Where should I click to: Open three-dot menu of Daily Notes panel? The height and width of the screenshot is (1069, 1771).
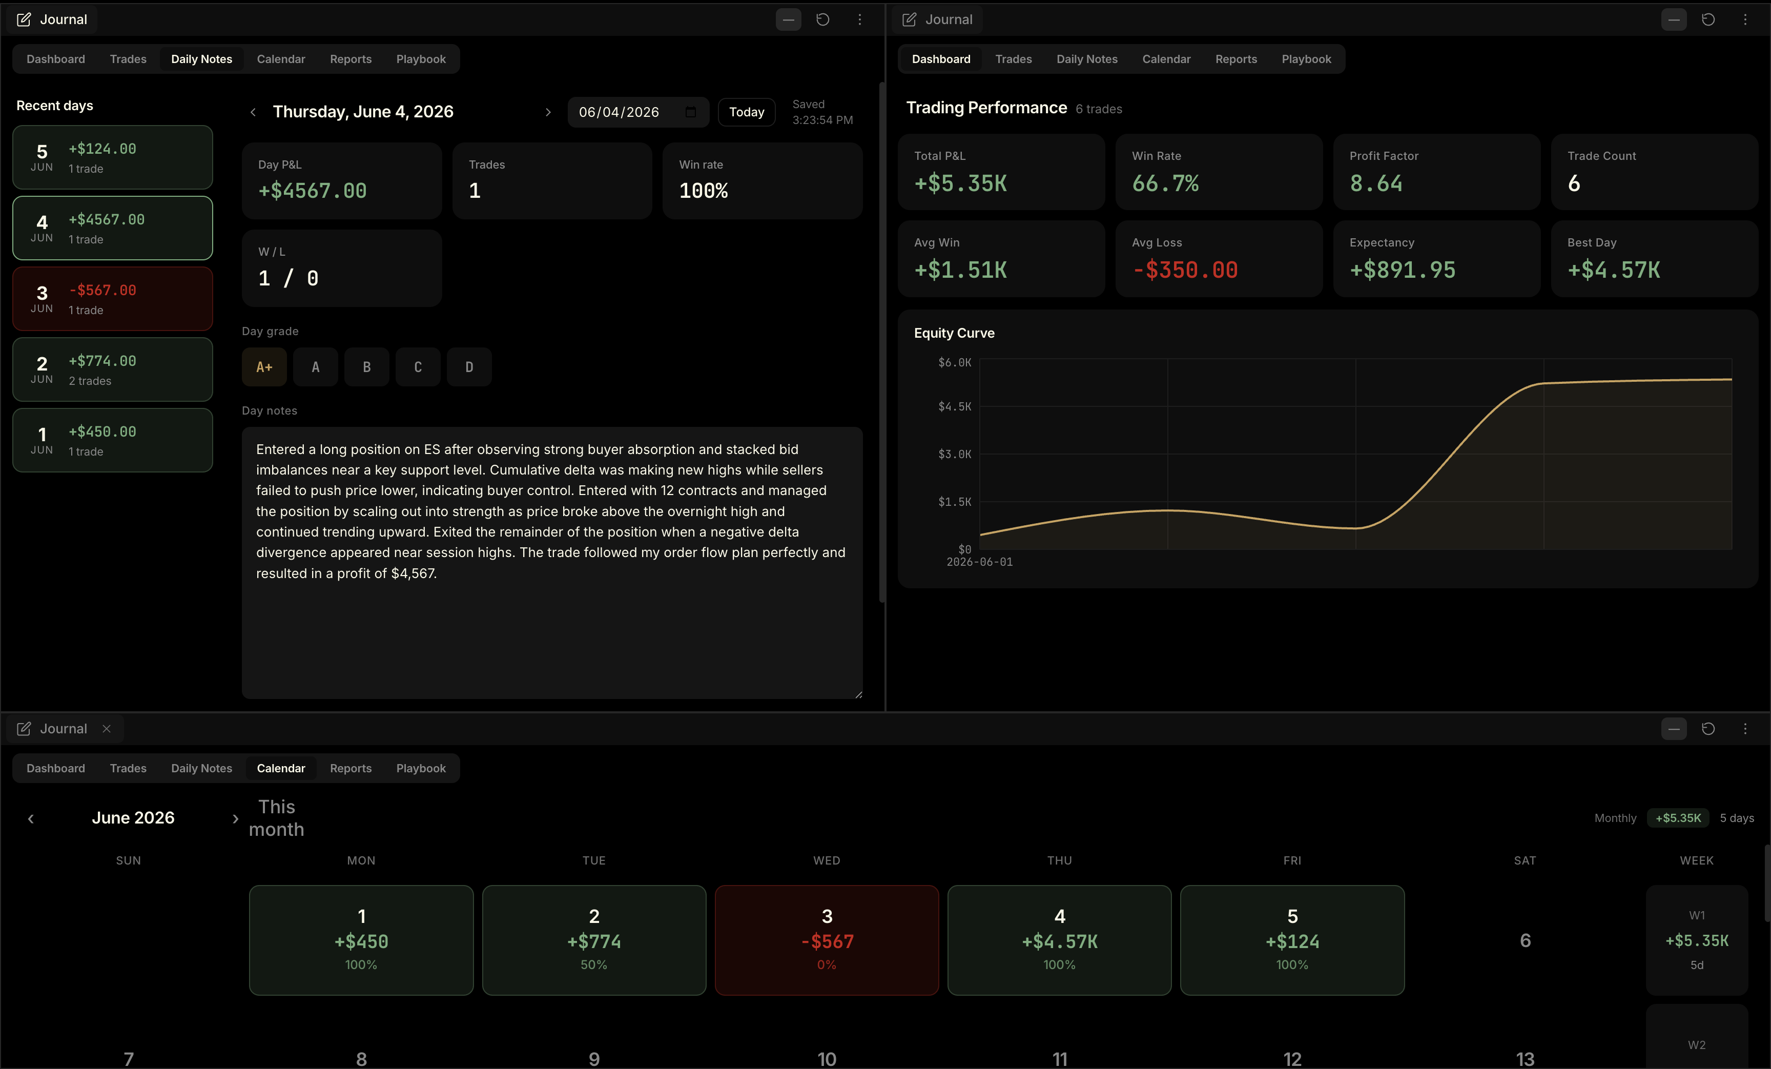pyautogui.click(x=860, y=19)
